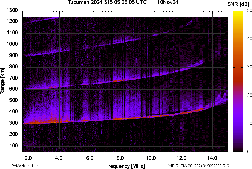252x169 pixels.
Task: Click colorbar tick label '30'
Action: coord(250,67)
